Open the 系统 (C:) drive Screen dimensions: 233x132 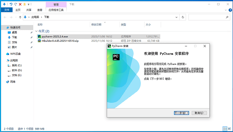(x=17, y=65)
